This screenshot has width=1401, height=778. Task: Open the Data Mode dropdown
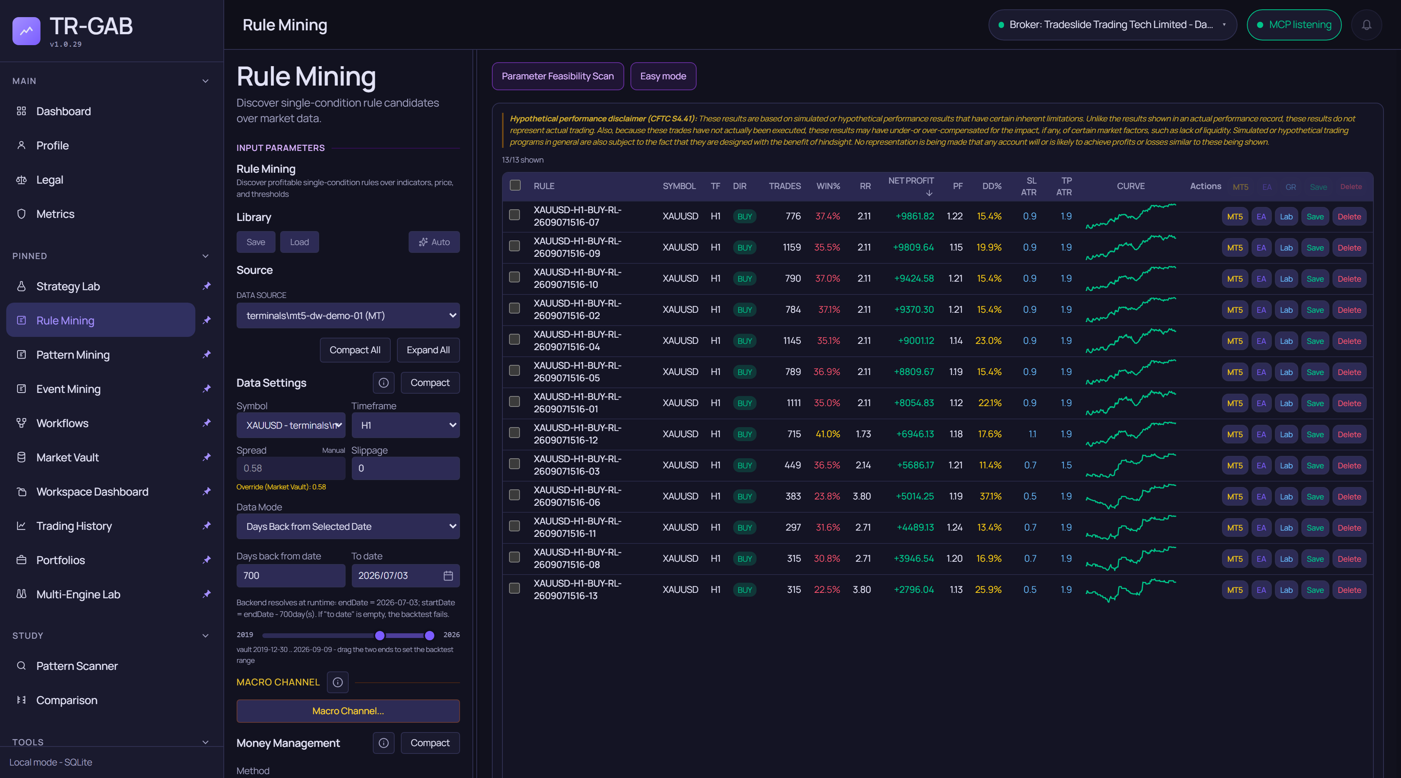[348, 526]
